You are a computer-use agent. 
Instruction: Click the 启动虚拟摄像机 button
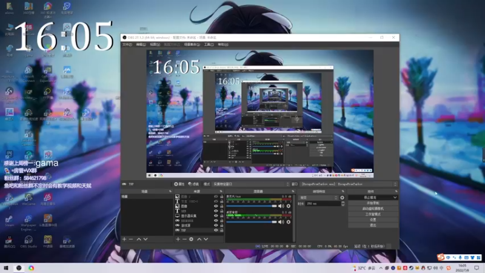(373, 209)
